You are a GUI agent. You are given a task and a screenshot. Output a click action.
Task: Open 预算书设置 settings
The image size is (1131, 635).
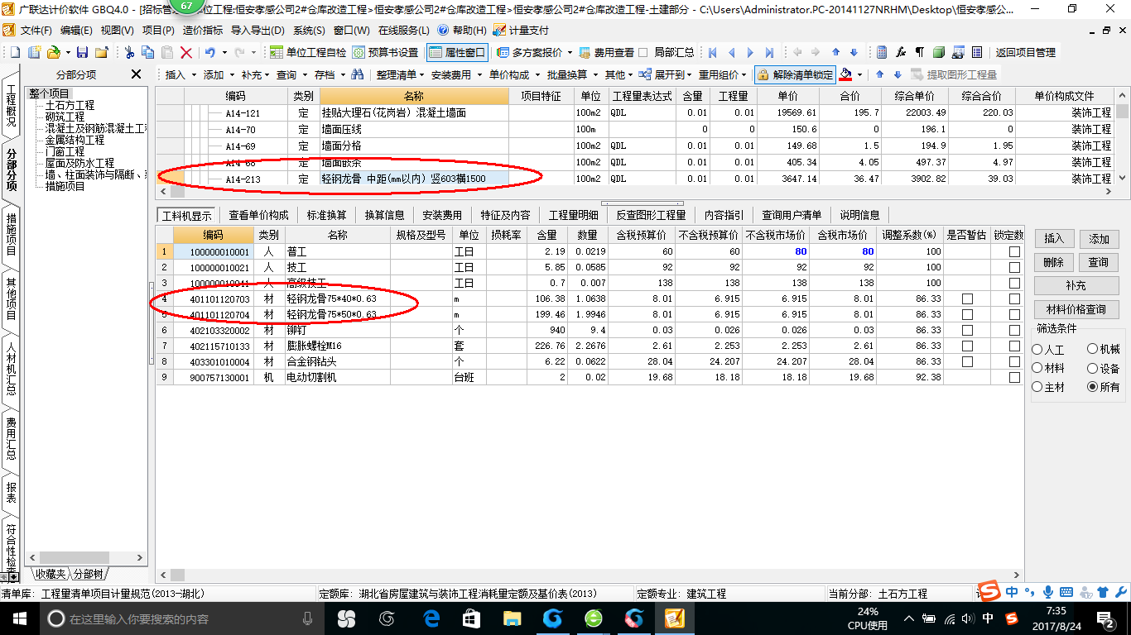click(x=386, y=52)
